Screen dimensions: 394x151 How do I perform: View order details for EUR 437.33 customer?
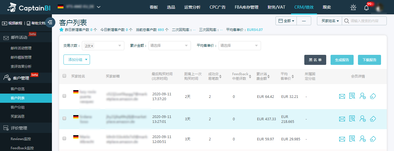(352, 119)
